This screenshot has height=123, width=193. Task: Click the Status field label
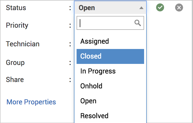pos(16,8)
